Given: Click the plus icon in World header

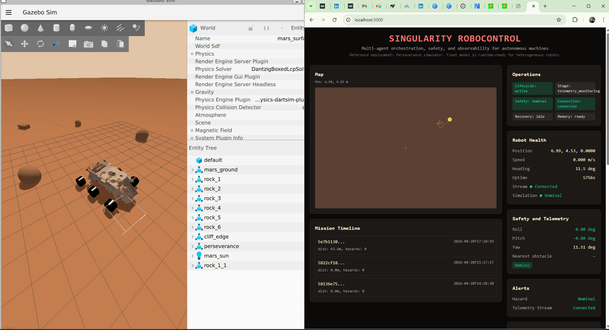Looking at the screenshot, I should click(282, 28).
